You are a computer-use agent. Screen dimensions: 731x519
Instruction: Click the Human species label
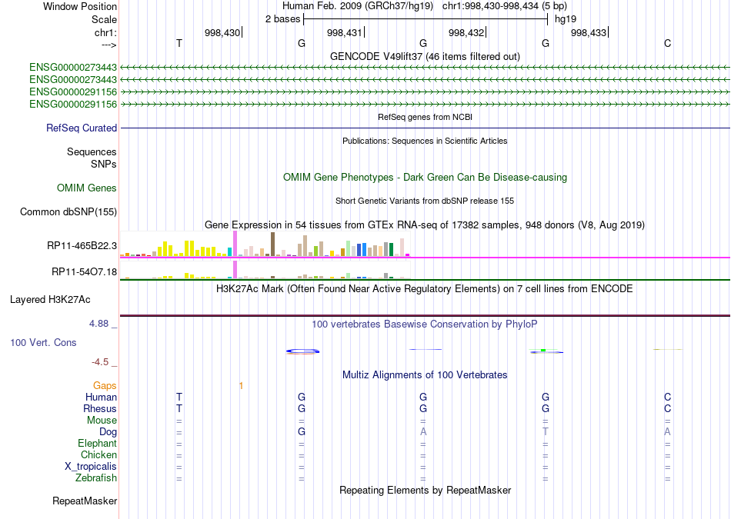[x=101, y=397]
